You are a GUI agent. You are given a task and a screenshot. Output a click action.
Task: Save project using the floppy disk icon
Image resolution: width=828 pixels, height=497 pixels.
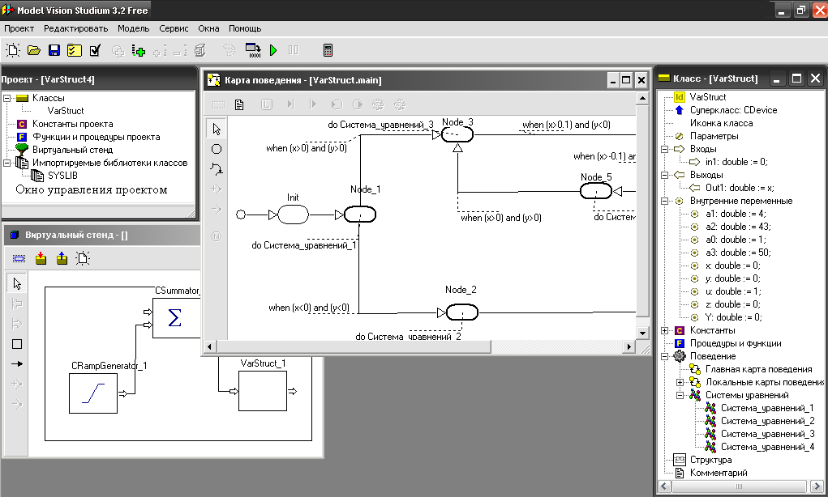pyautogui.click(x=54, y=51)
